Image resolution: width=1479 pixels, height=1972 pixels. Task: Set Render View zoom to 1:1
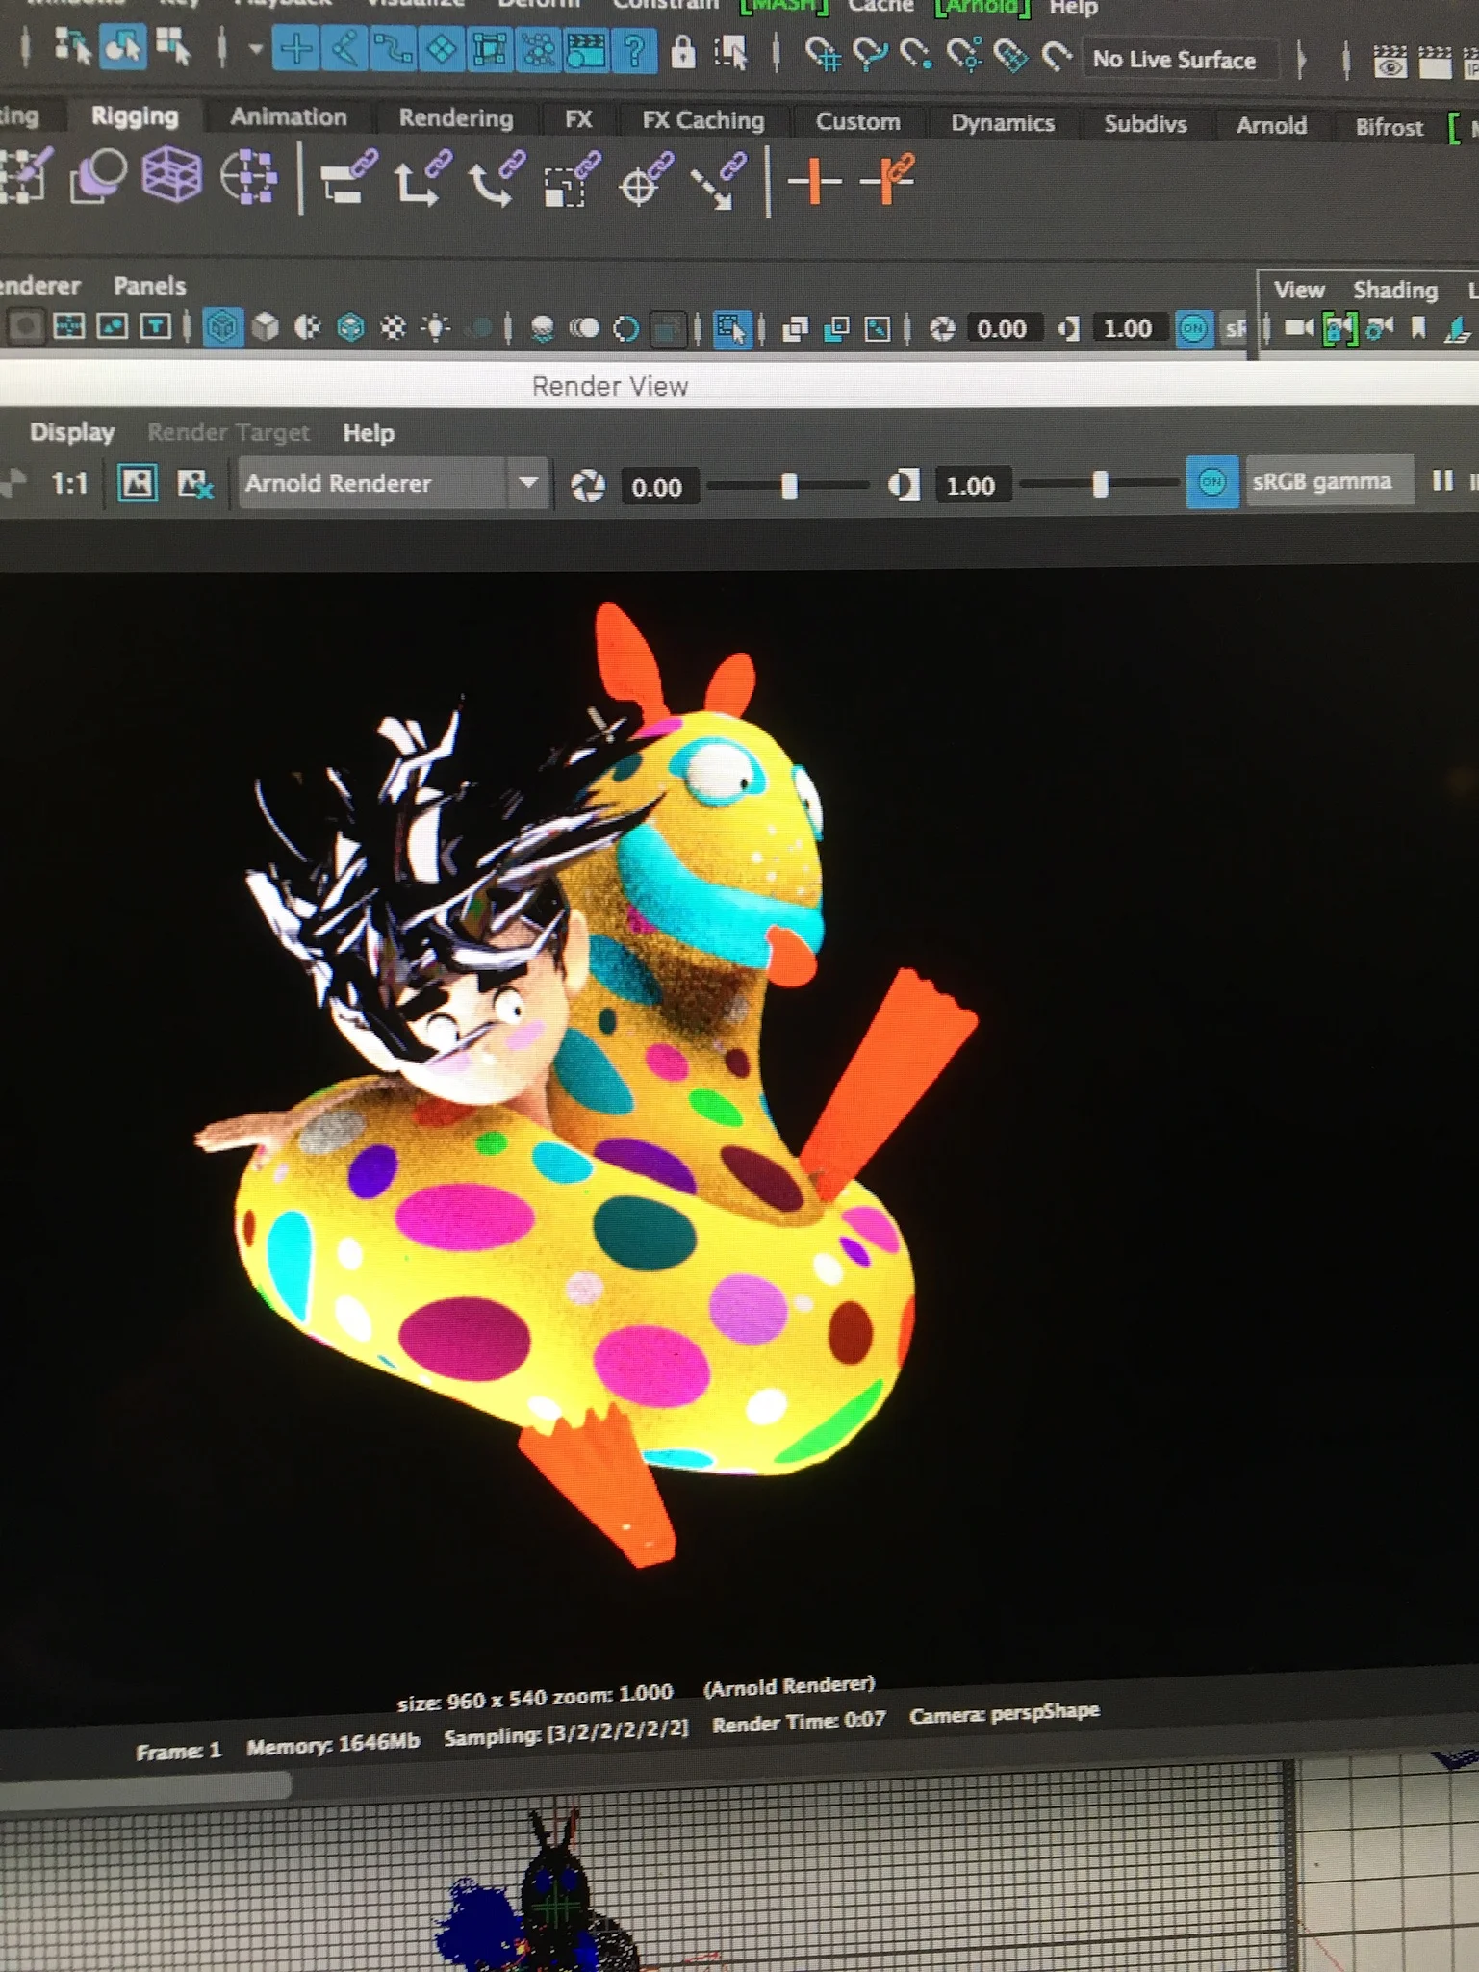[69, 483]
